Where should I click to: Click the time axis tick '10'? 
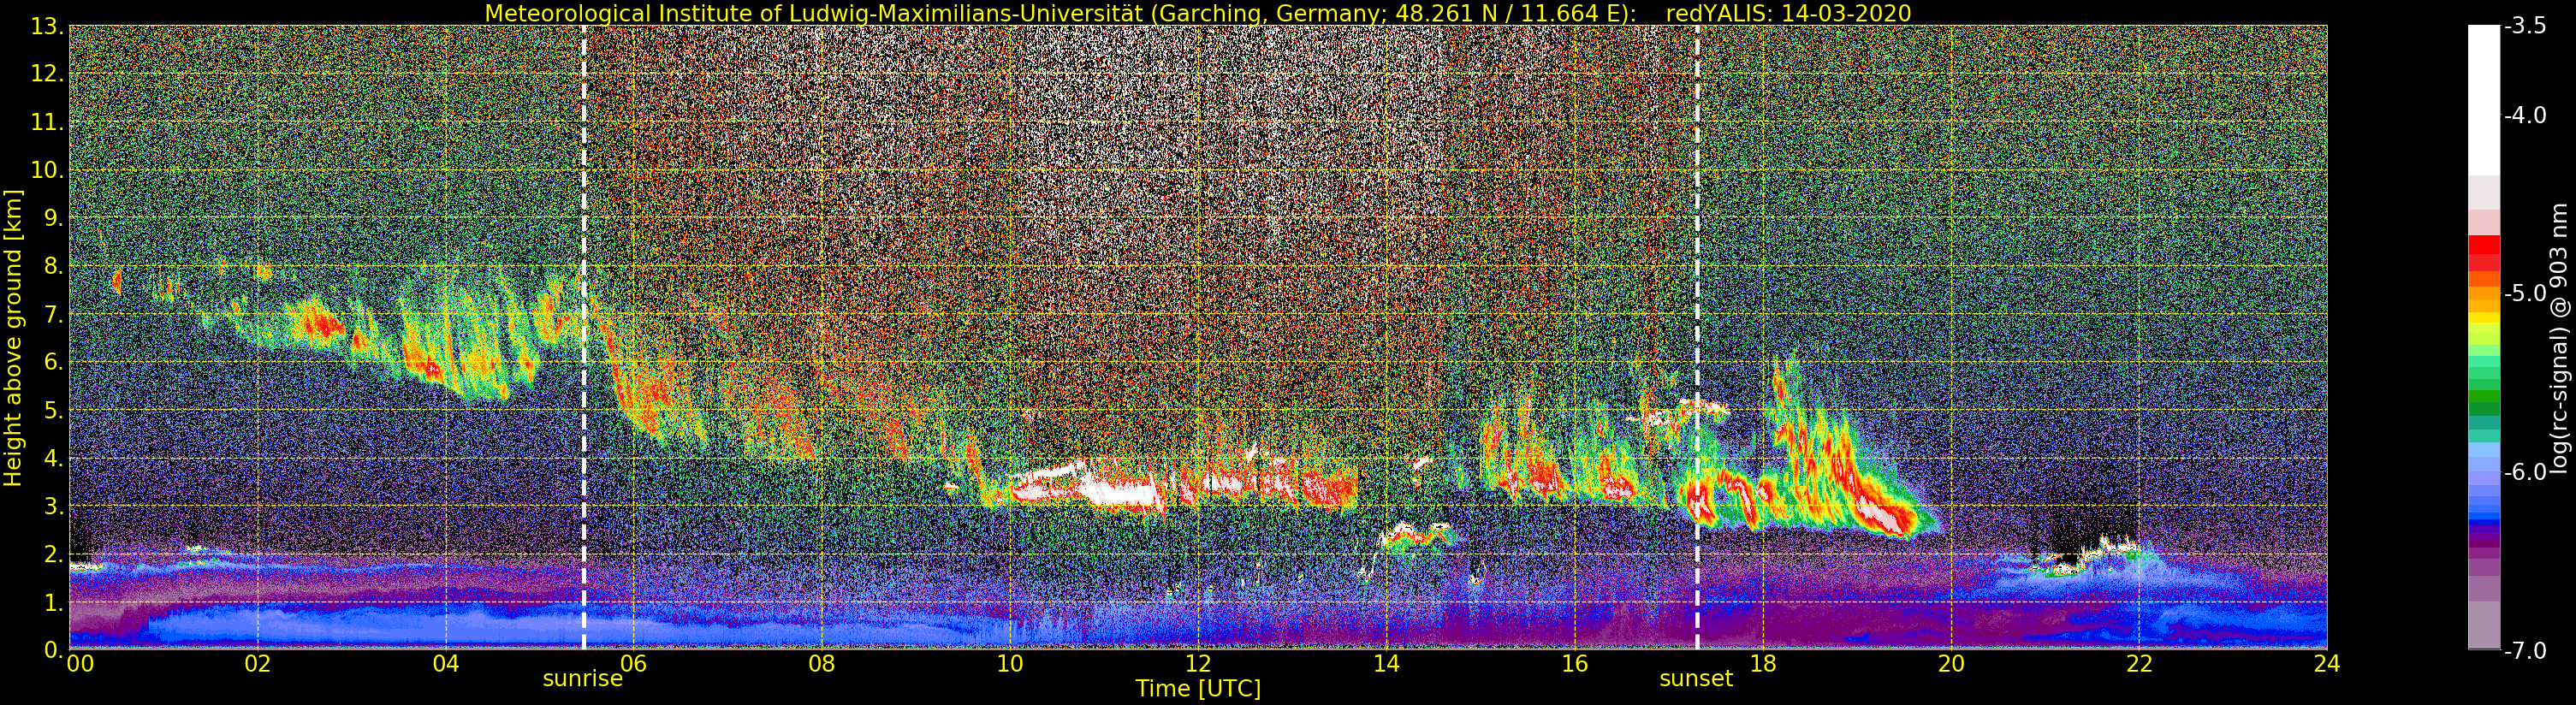1010,664
